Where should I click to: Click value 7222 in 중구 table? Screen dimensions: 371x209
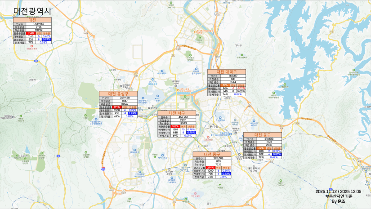[x=219, y=165]
